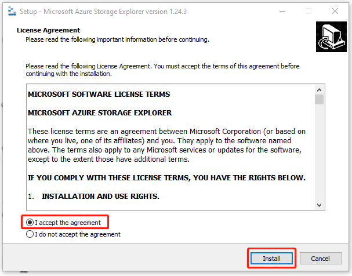352x276 pixels.
Task: Click the license text scroll up arrow
Action: (x=319, y=90)
